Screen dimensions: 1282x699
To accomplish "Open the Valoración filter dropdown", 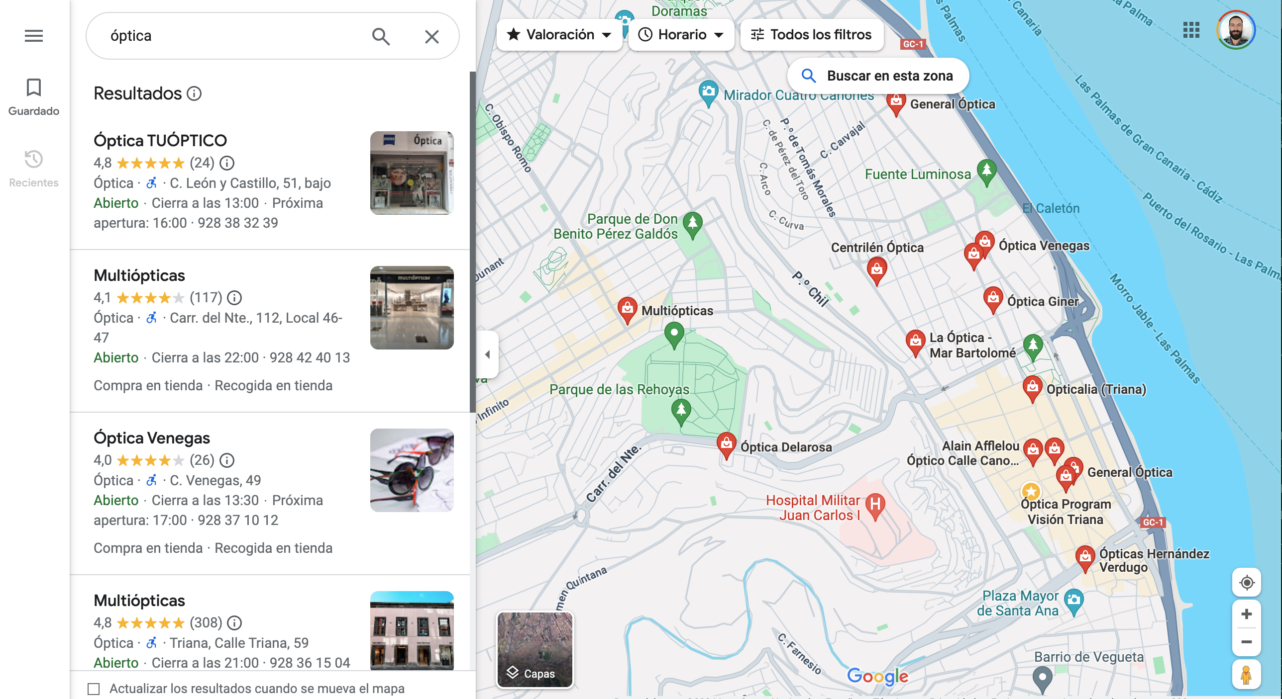I will coord(559,35).
